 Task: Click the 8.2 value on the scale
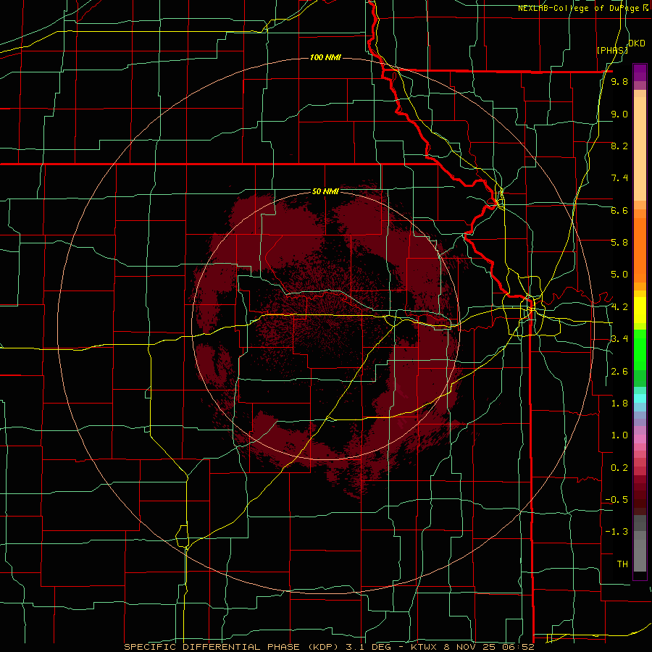tap(619, 146)
